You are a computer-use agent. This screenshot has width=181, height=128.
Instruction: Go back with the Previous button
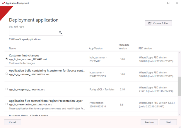(x=149, y=122)
